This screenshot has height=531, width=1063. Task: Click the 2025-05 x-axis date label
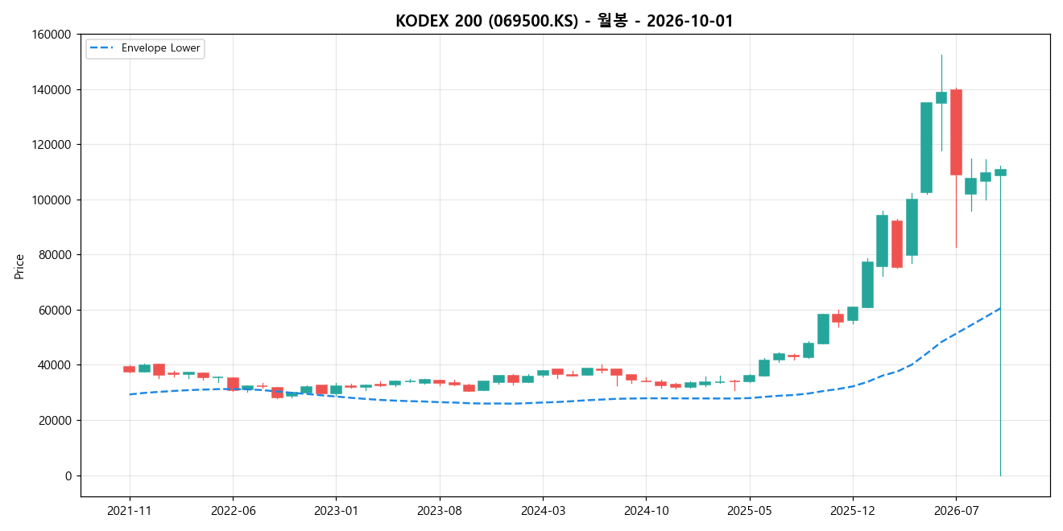(750, 511)
